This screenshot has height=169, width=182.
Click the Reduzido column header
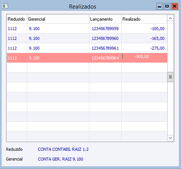point(17,19)
